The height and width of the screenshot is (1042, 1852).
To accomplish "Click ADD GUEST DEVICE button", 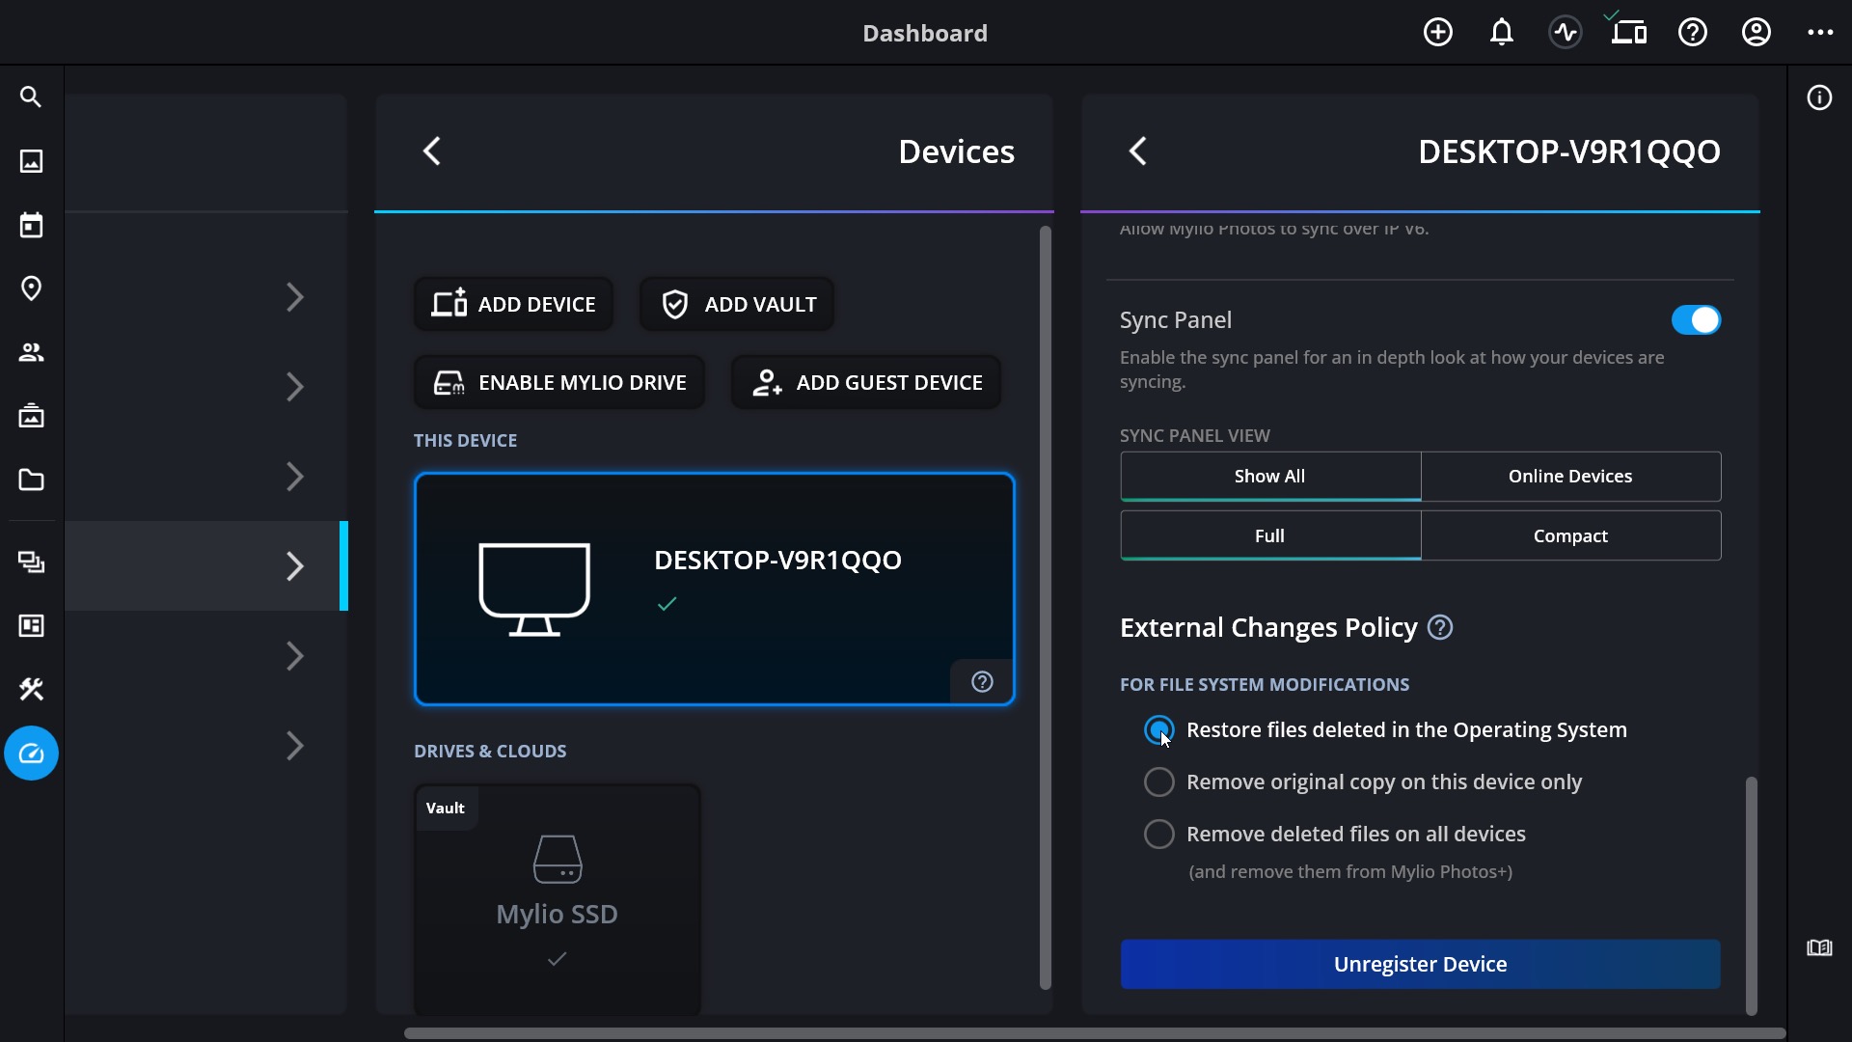I will click(866, 383).
